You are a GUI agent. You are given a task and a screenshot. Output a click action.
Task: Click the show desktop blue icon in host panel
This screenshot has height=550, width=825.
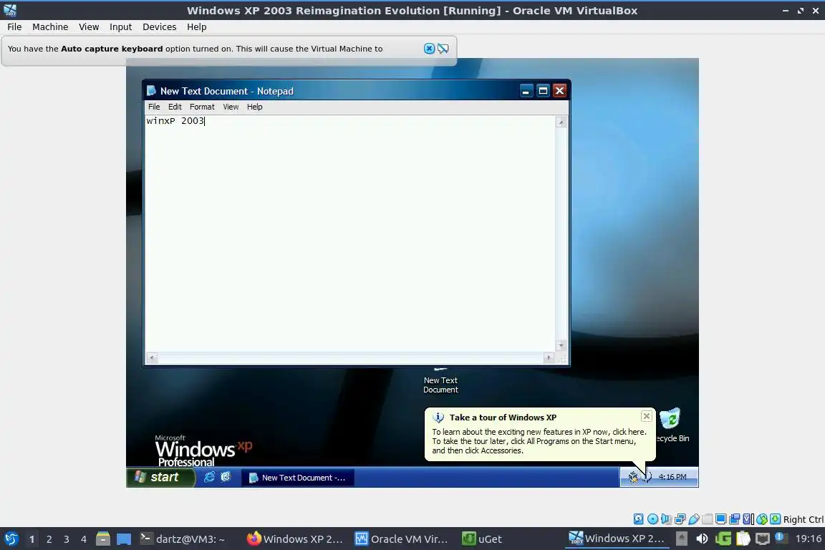124,539
